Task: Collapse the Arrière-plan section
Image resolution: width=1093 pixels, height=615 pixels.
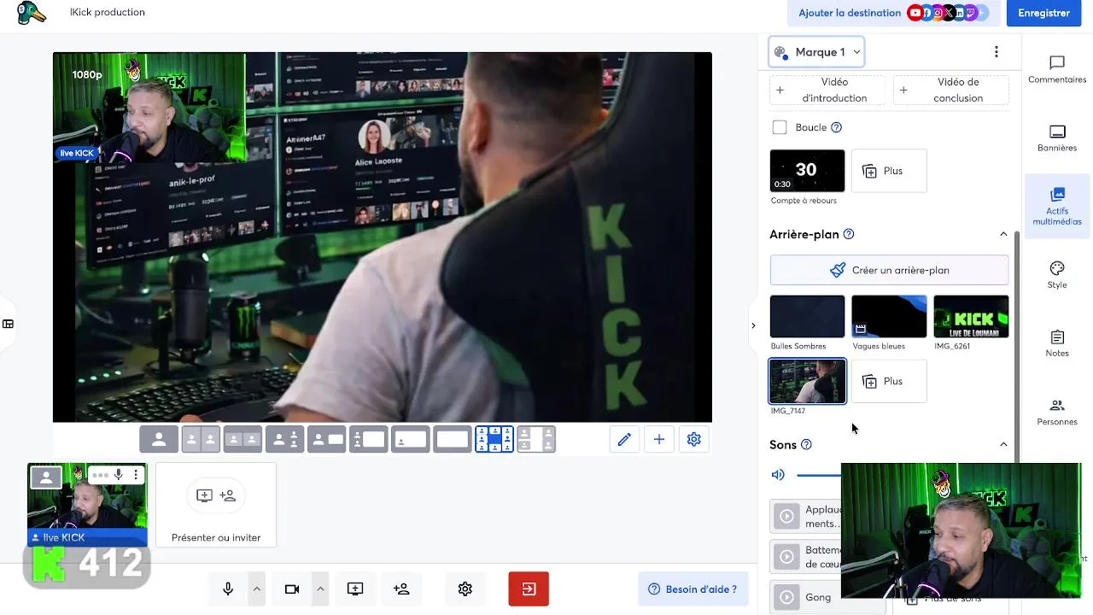Action: pyautogui.click(x=1003, y=234)
